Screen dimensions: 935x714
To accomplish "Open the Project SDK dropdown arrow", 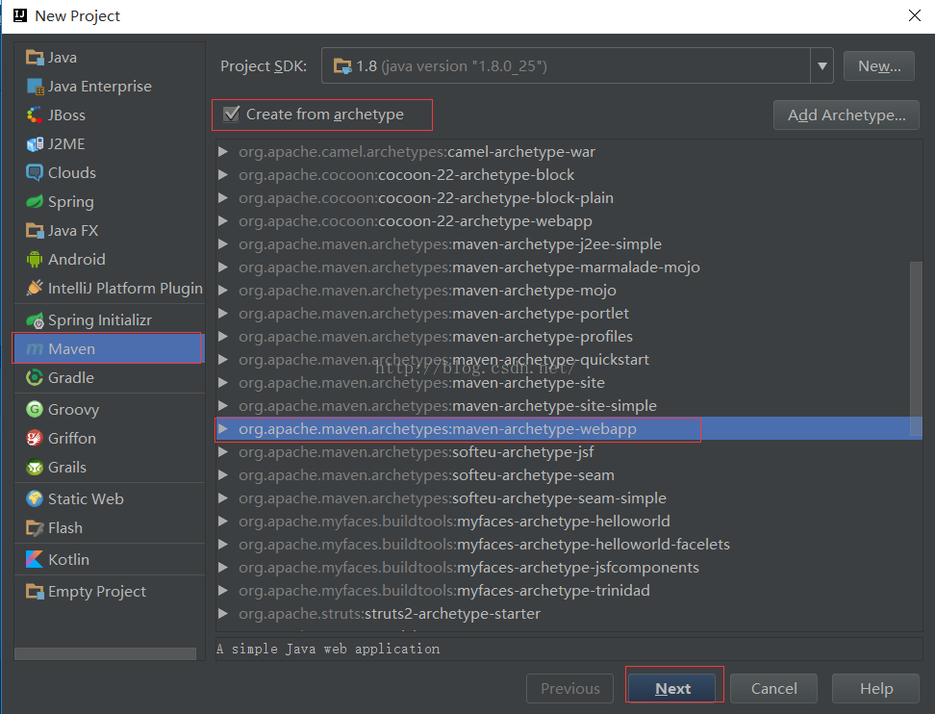I will point(821,65).
